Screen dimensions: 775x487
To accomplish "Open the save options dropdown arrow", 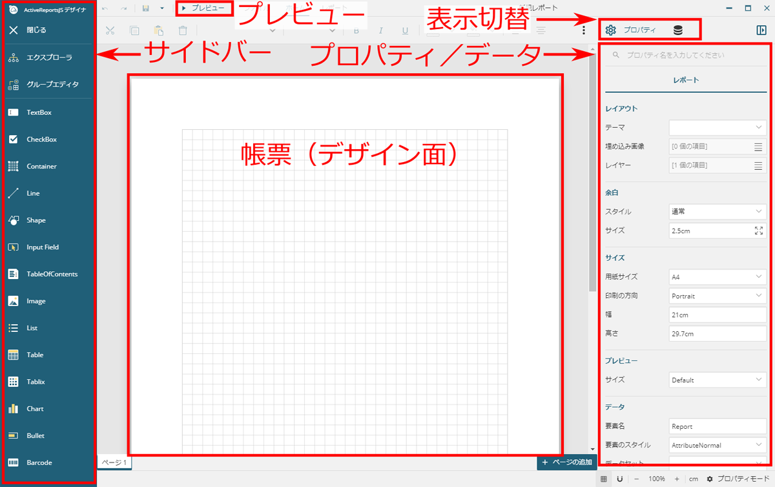I will click(162, 8).
